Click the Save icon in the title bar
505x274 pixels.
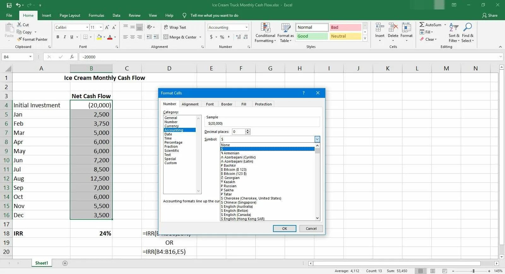click(9, 5)
